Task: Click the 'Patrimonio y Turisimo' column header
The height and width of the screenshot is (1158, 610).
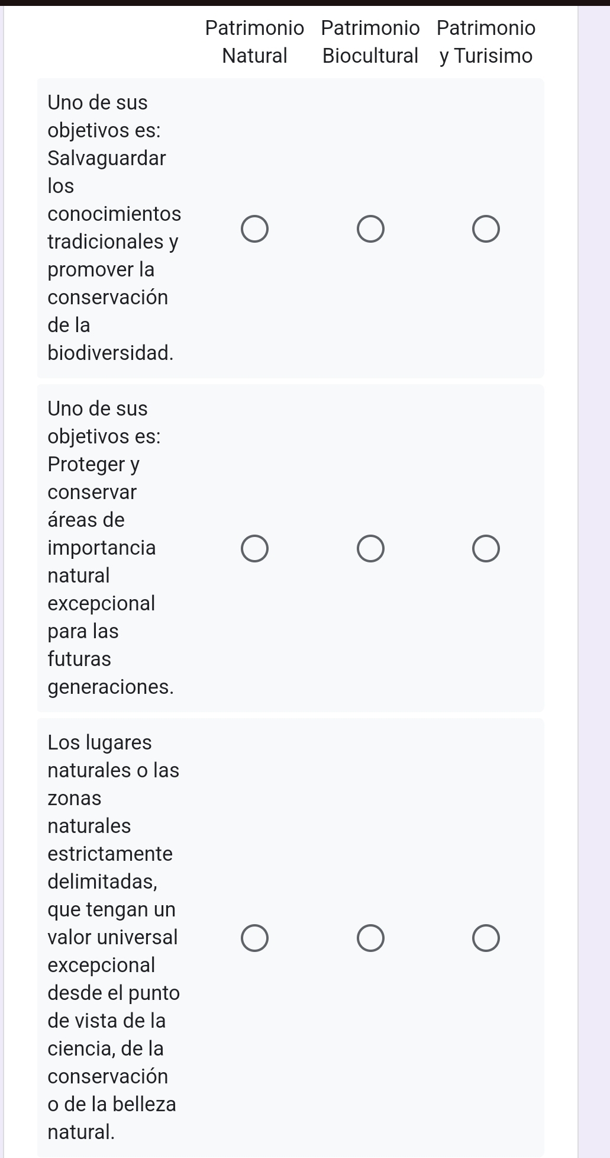Action: pos(486,41)
